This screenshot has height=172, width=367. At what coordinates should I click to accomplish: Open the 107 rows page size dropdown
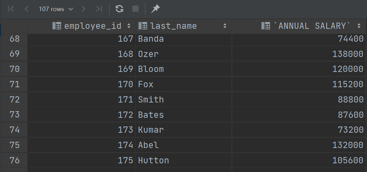click(x=56, y=9)
